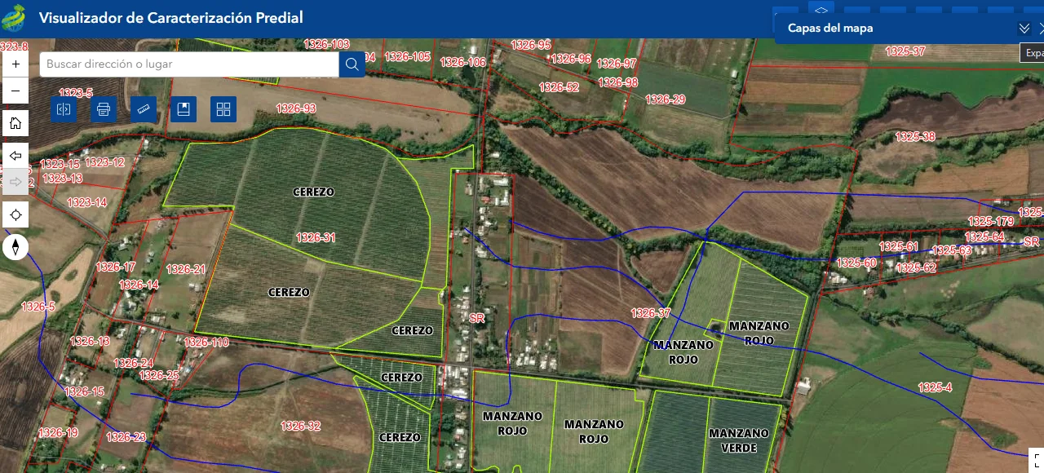Screen dimensions: 1044x473
Task: Zoom out of the map
Action: tap(15, 91)
